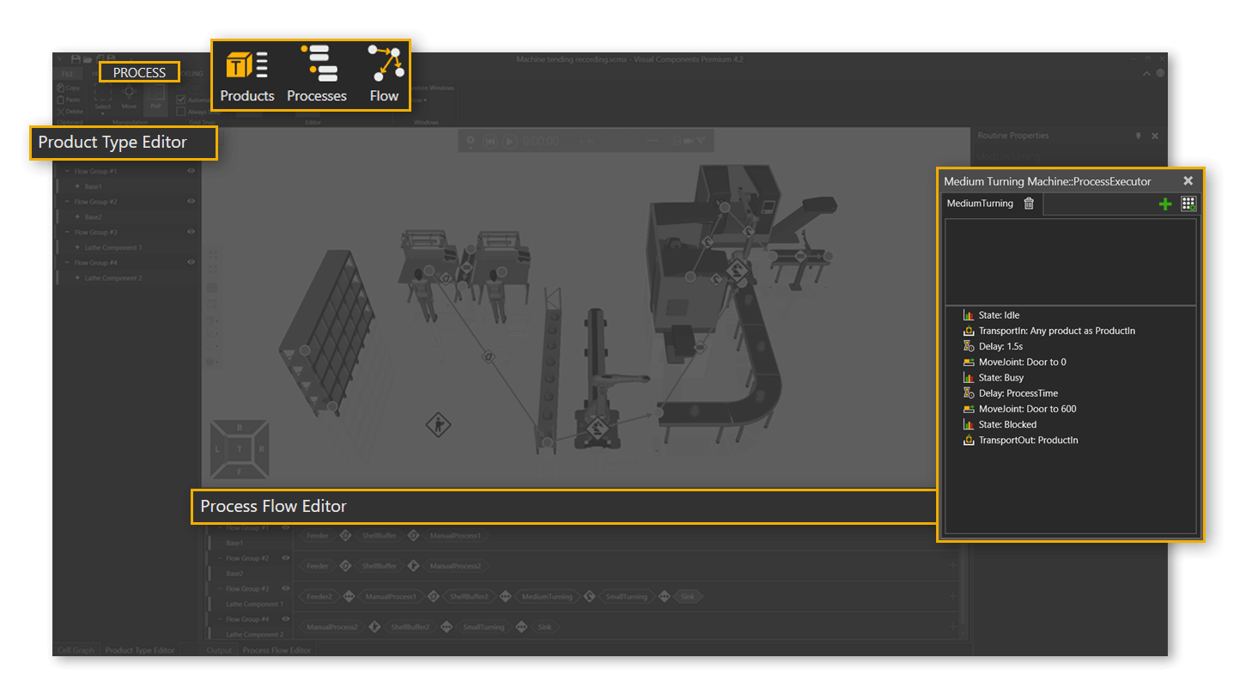Toggle the Always Snap checkbox

click(x=181, y=111)
